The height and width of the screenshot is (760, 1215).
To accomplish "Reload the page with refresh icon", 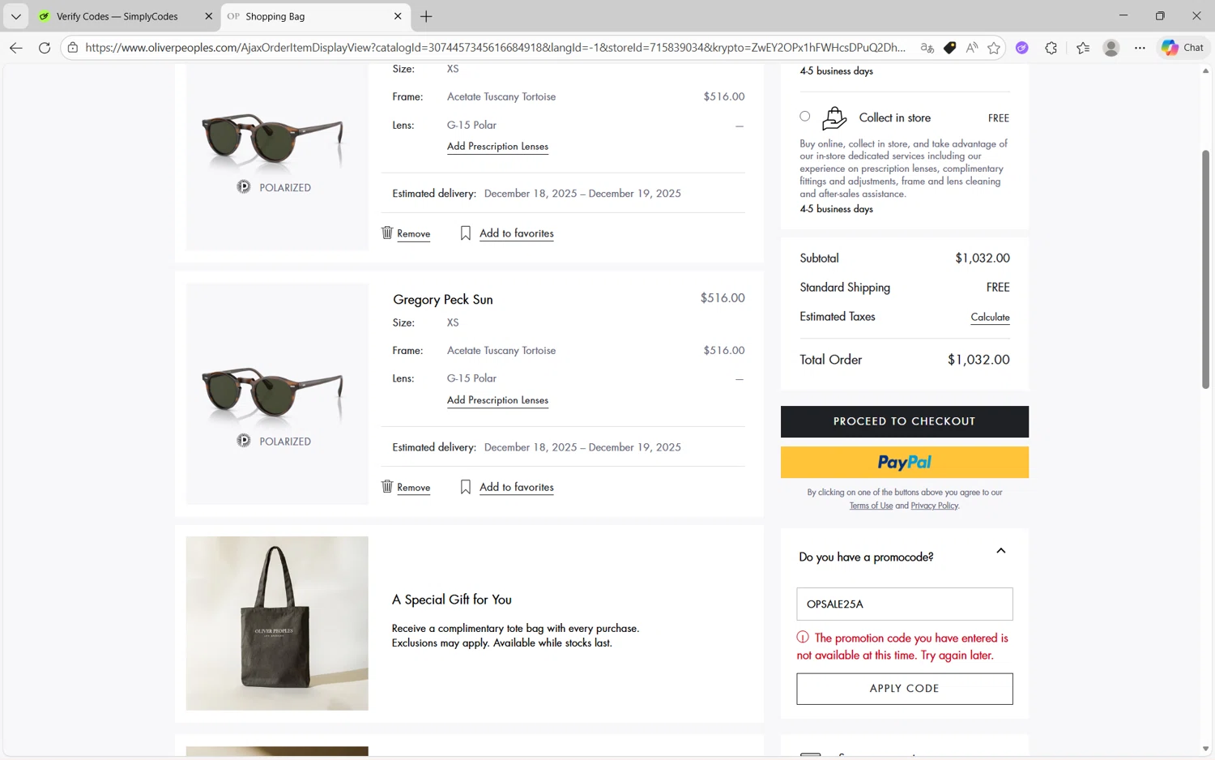I will click(45, 48).
